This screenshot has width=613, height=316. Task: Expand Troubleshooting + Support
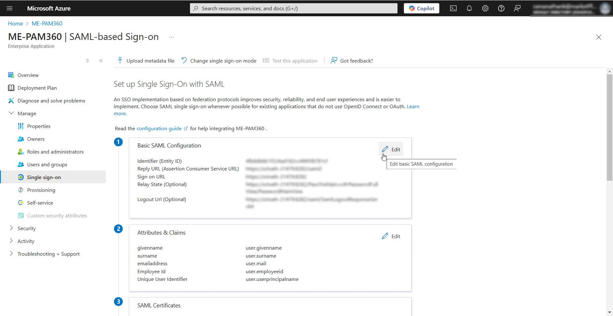[x=49, y=254]
